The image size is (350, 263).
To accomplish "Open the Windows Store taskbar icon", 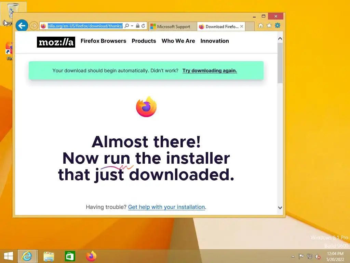I will [70, 256].
